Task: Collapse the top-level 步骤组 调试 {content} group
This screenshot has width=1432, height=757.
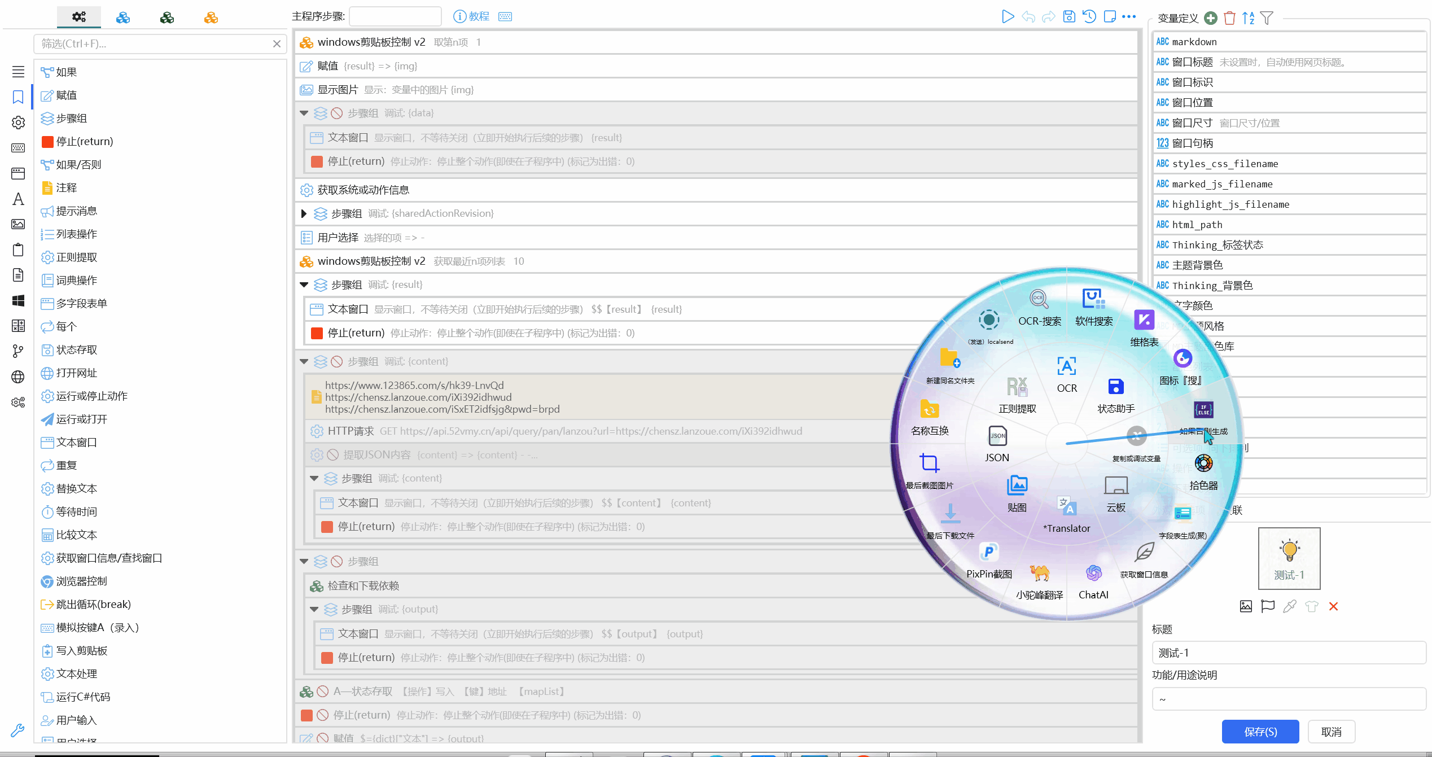Action: (x=304, y=361)
